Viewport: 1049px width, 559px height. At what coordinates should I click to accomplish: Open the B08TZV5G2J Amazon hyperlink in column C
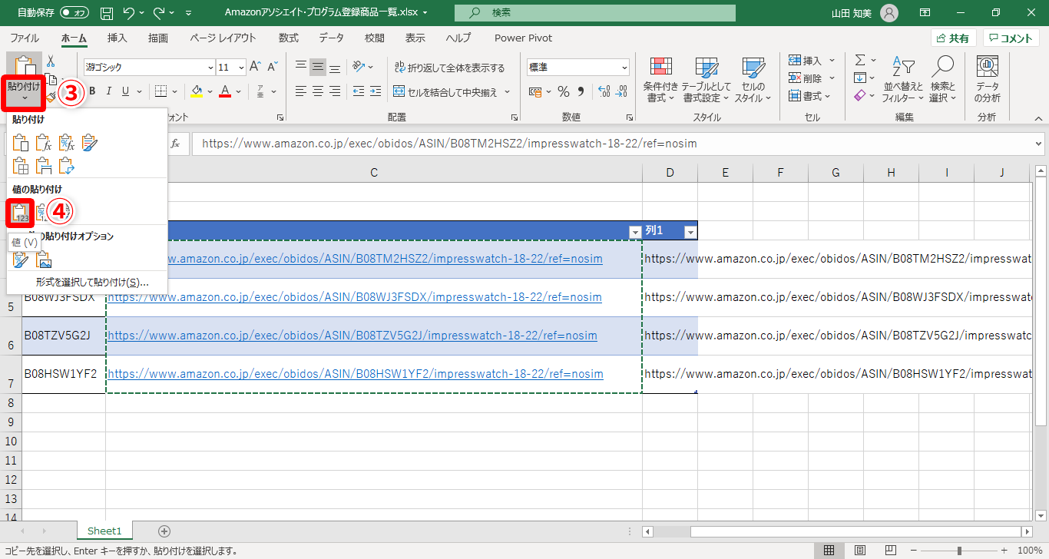[352, 336]
